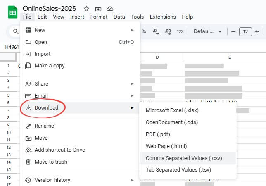Click the H4961 name box
The width and height of the screenshot is (266, 186).
[12, 47]
